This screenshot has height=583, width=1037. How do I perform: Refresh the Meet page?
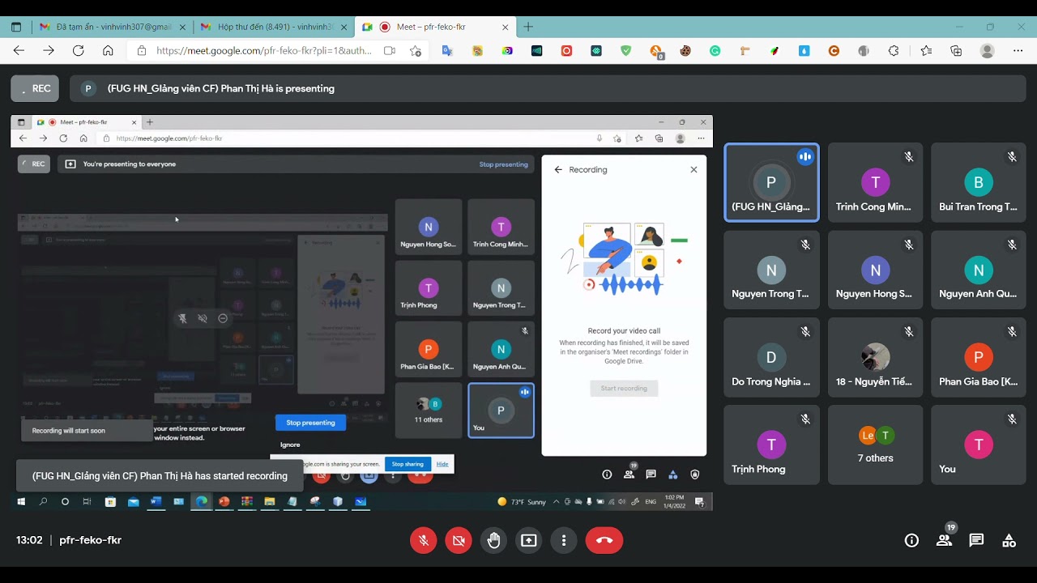[x=78, y=50]
